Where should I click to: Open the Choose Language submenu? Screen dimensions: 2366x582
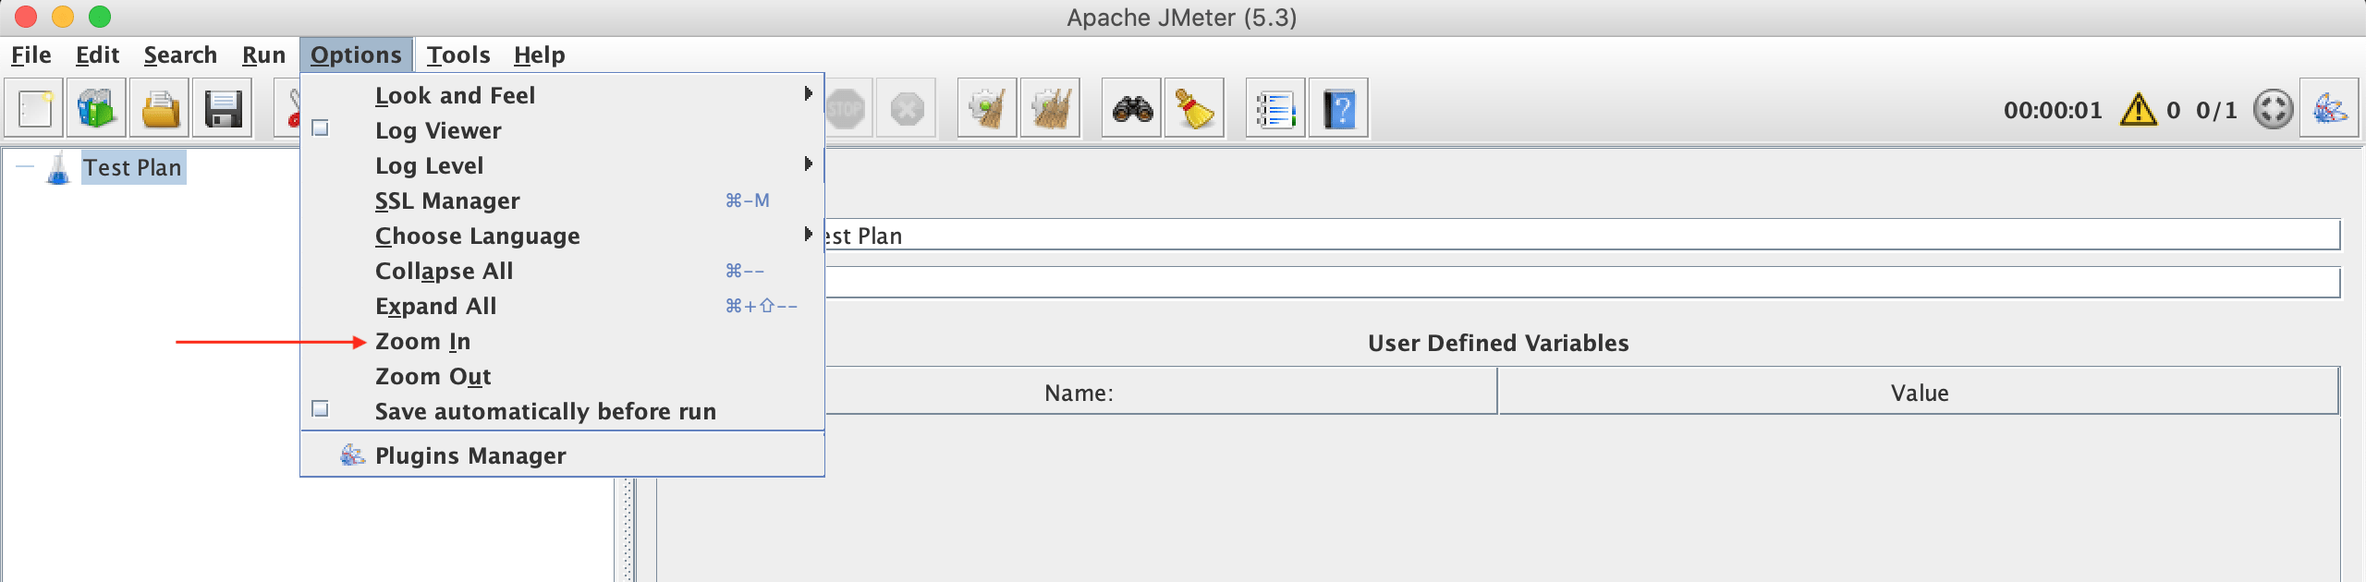coord(478,236)
